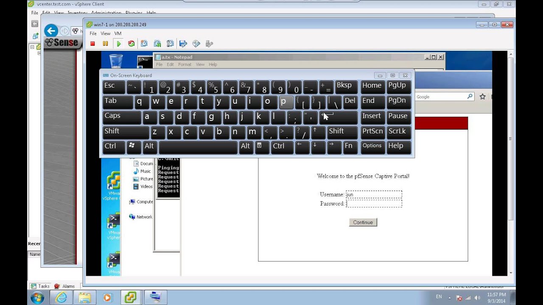Toggle left Ctrl key on On-Screen Keyboard

pyautogui.click(x=114, y=147)
